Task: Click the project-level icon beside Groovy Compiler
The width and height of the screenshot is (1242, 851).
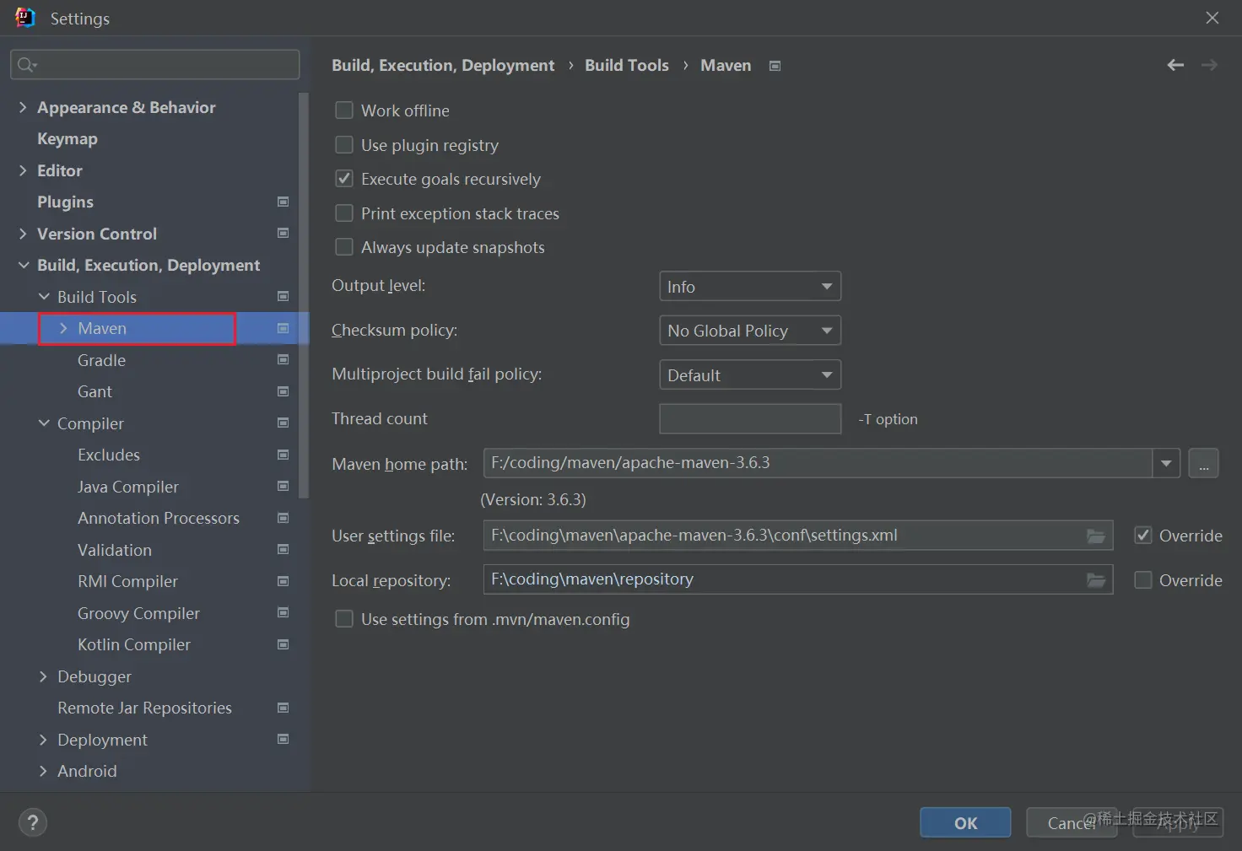Action: coord(283,612)
